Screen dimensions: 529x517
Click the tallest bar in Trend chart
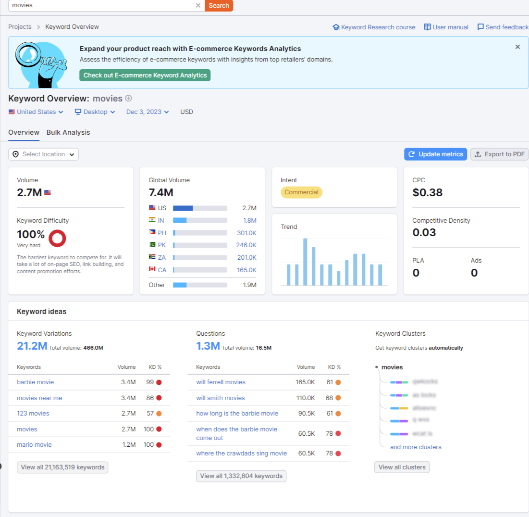click(305, 262)
